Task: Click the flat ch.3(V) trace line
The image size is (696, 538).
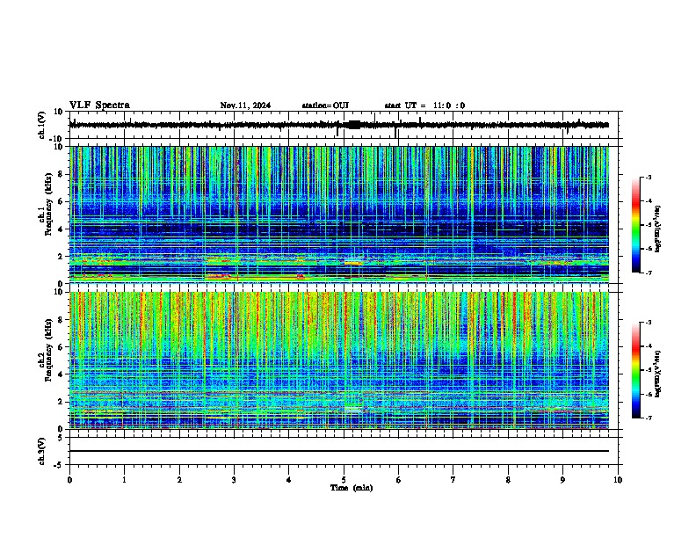Action: click(x=339, y=451)
